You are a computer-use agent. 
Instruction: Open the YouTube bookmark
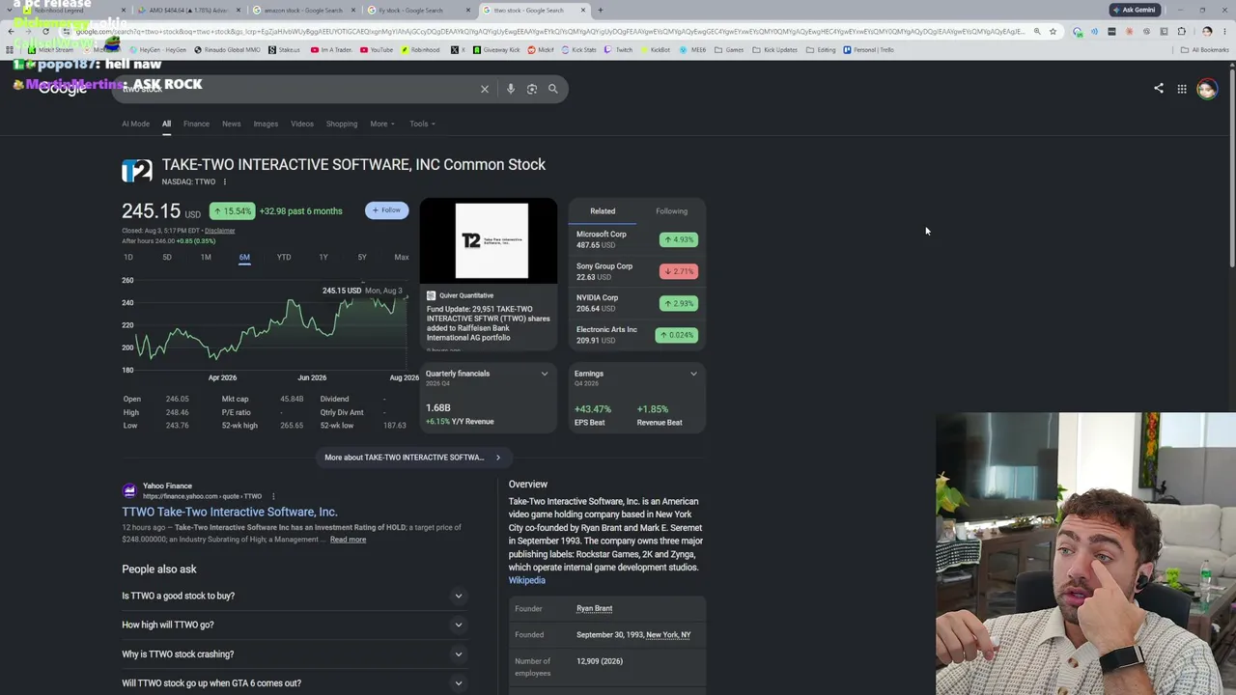(377, 50)
